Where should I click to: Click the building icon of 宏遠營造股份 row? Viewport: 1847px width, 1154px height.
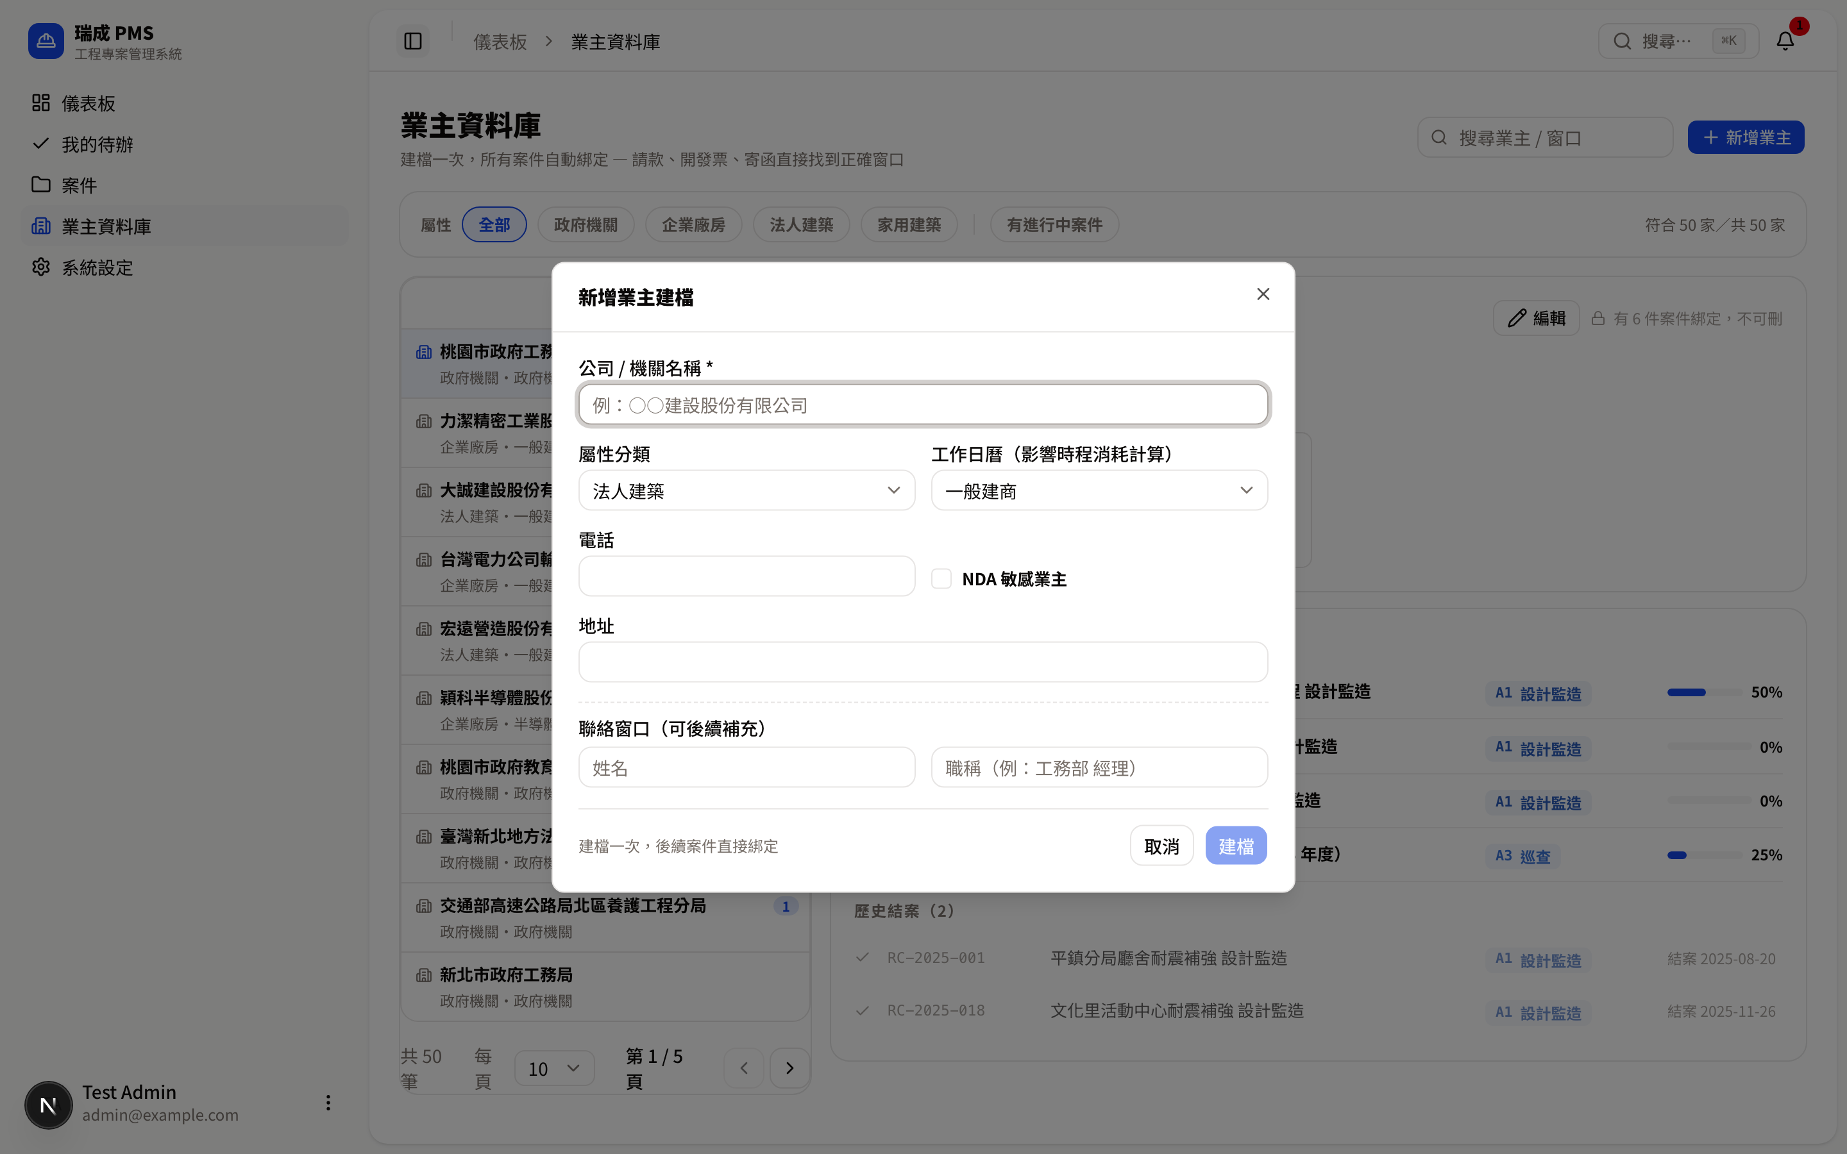click(425, 629)
